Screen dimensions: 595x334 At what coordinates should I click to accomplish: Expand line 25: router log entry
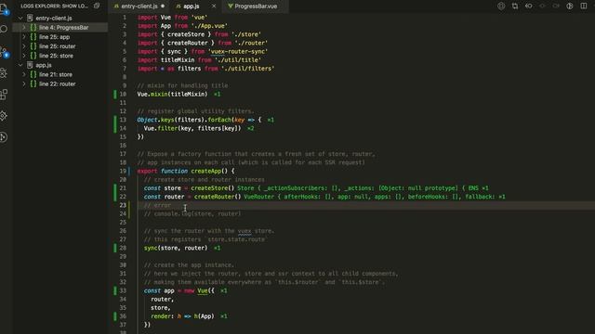24,46
